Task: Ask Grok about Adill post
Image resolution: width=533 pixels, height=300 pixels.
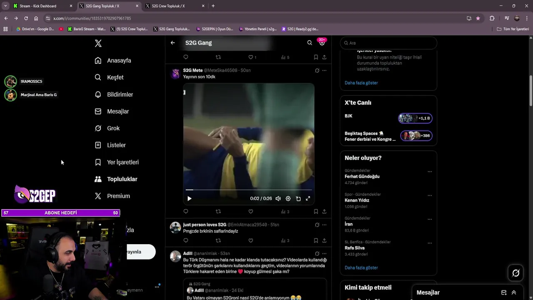Action: tap(317, 253)
